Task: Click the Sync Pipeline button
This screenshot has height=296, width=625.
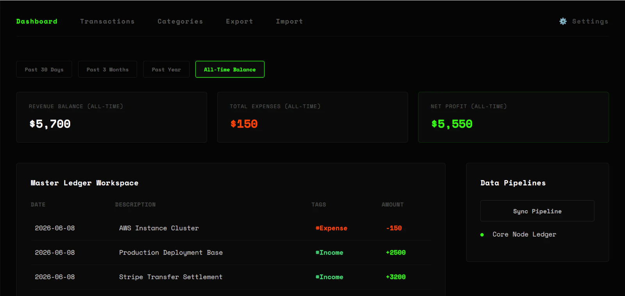Action: pyautogui.click(x=537, y=211)
